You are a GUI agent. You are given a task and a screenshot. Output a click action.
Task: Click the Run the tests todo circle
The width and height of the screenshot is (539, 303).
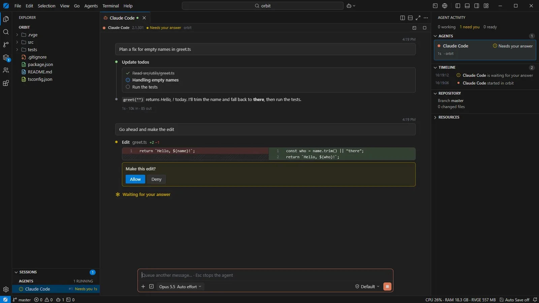point(128,87)
